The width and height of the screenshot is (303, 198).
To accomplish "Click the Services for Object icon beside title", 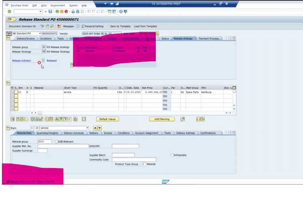I will click(12, 19).
